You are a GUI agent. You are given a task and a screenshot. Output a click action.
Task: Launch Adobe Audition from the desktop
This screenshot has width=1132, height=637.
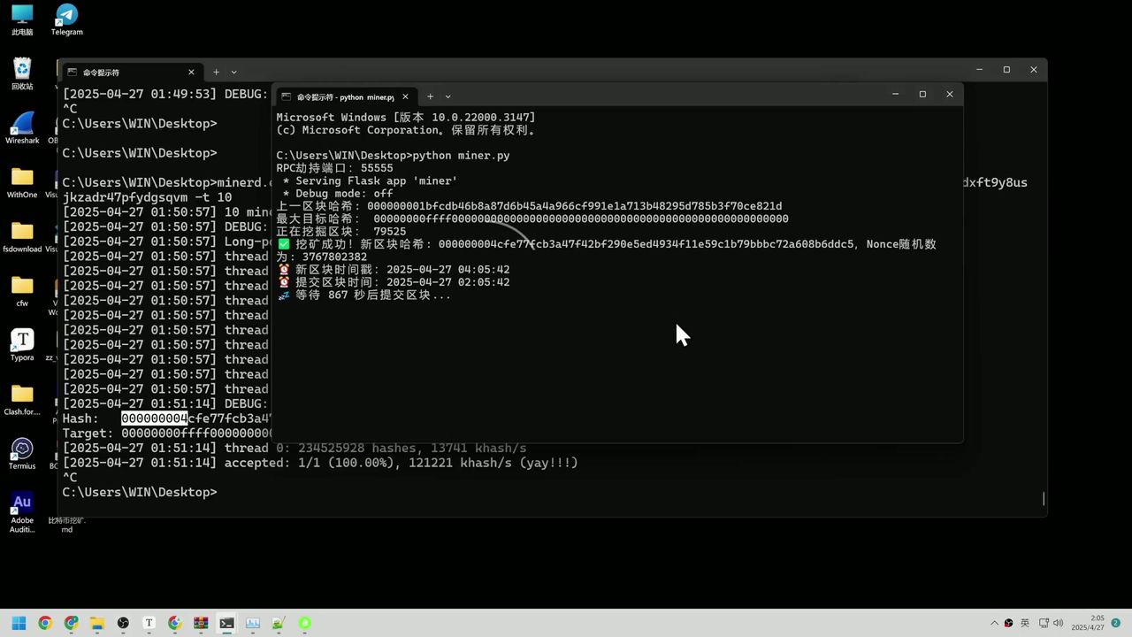coord(22,507)
